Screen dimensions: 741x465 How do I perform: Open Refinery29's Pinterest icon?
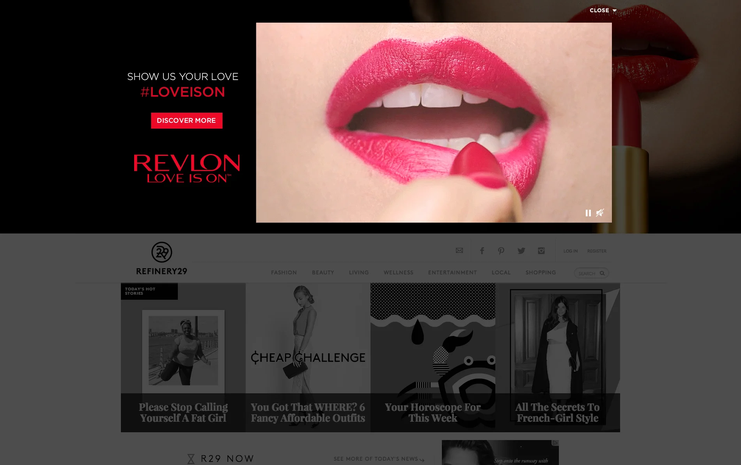point(501,251)
